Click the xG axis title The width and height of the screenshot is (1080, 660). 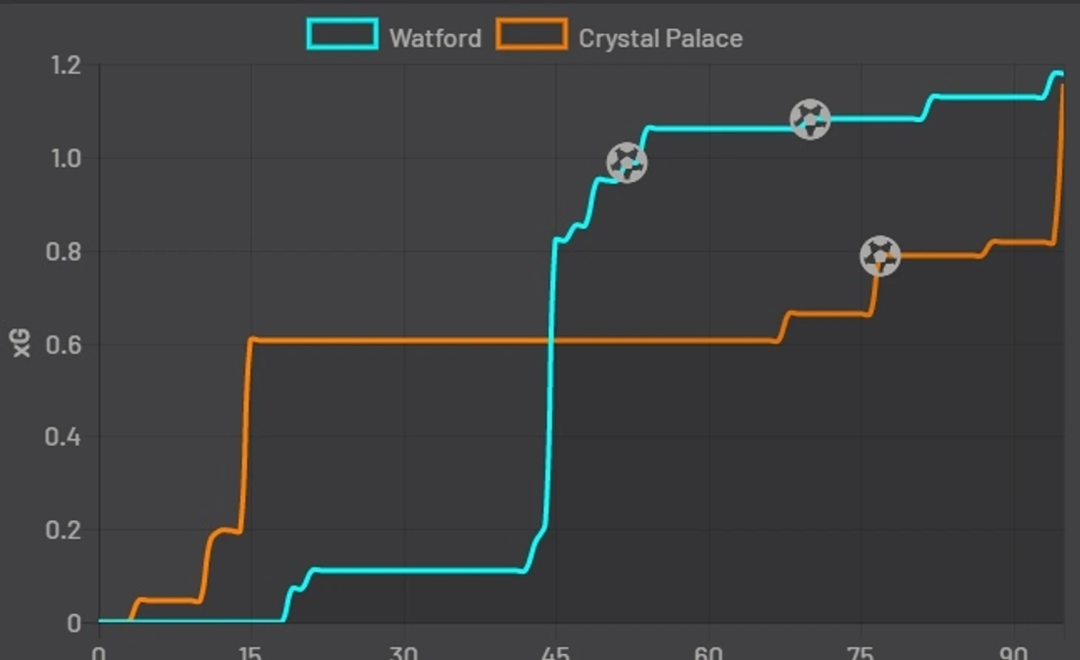(22, 343)
